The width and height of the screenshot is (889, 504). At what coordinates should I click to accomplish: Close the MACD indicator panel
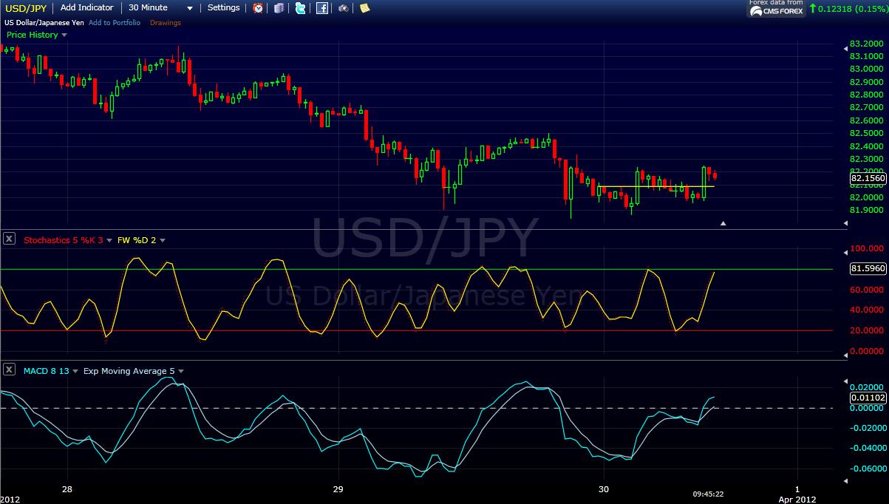click(9, 370)
